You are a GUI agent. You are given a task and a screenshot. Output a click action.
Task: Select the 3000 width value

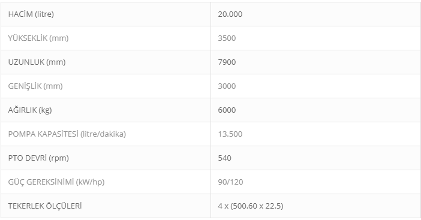point(227,86)
